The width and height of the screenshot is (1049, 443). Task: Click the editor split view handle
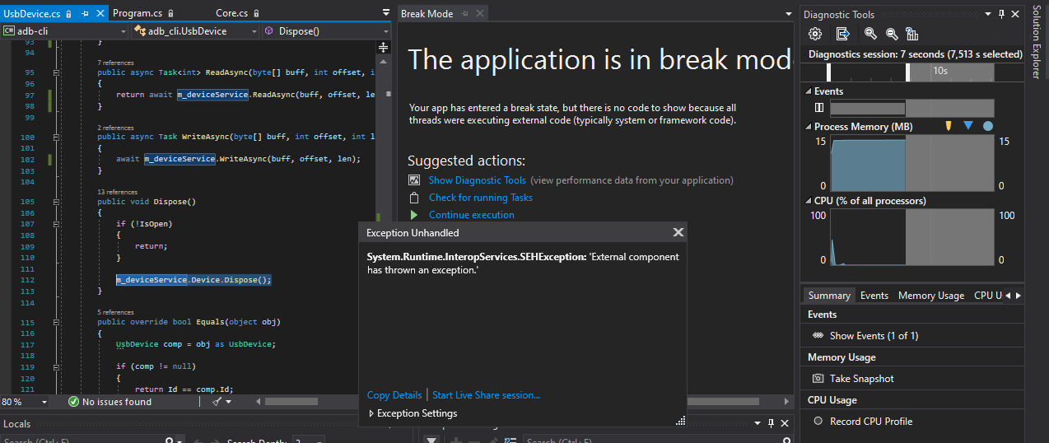pyautogui.click(x=383, y=48)
